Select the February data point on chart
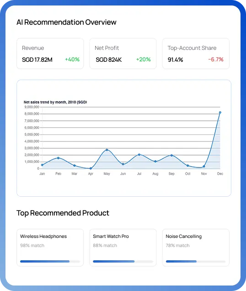The height and width of the screenshot is (291, 246). 58,158
